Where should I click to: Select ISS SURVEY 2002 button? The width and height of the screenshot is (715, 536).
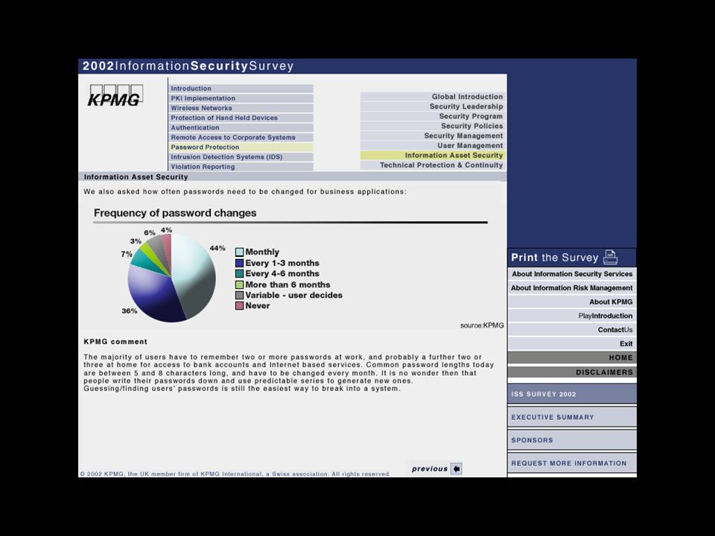tap(572, 394)
